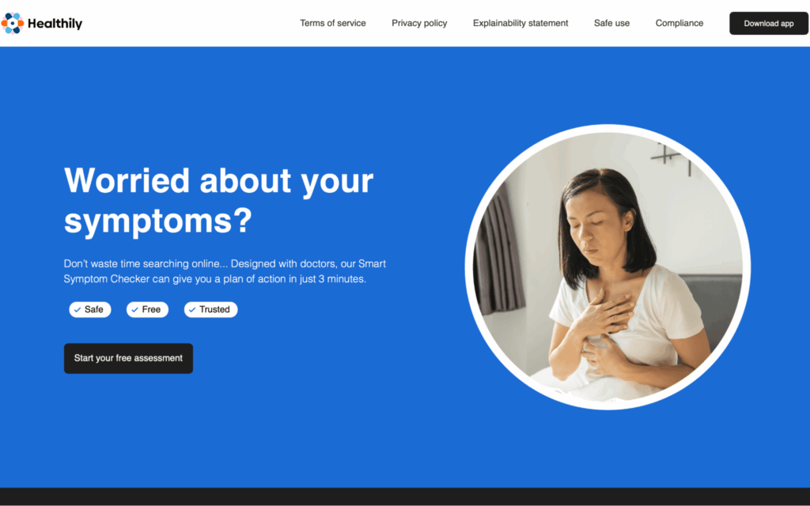Open the Privacy policy link
Screen dimensions: 810x506
point(419,23)
